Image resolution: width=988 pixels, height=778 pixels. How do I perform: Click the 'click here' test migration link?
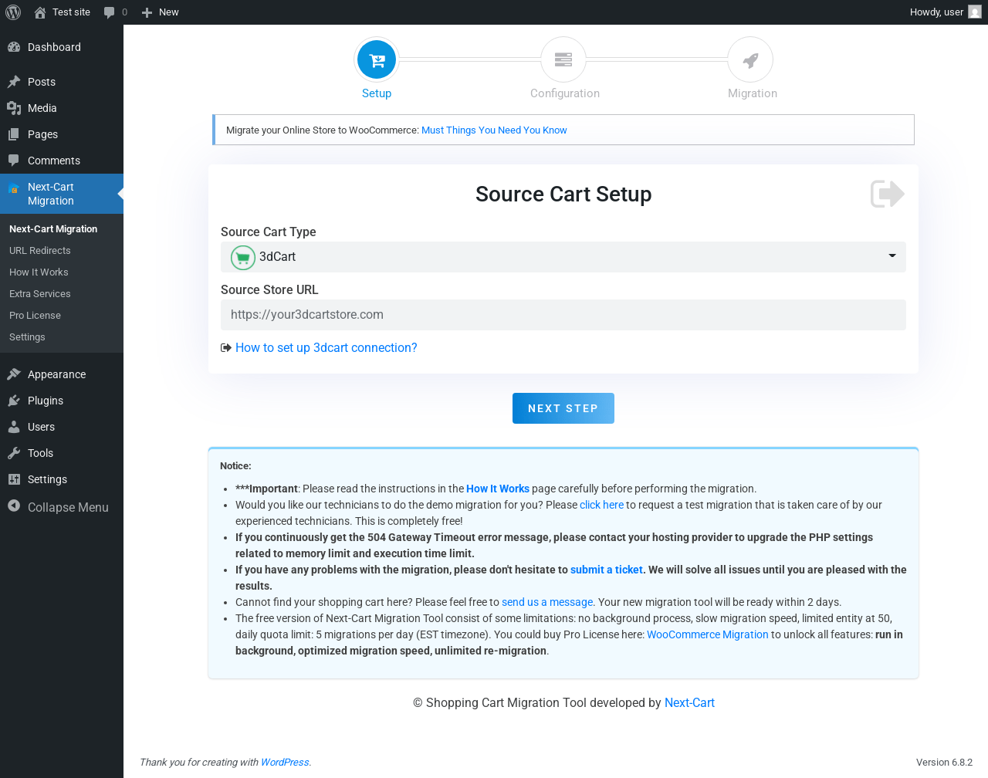click(601, 505)
